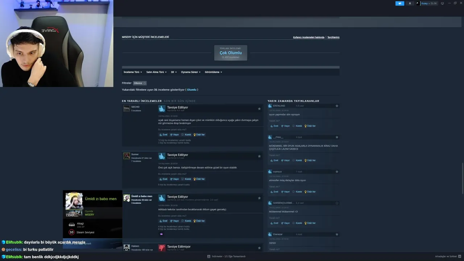This screenshot has height=261, width=464.
Task: Give Ödül Ver award to SECHO's review
Action: [199, 134]
